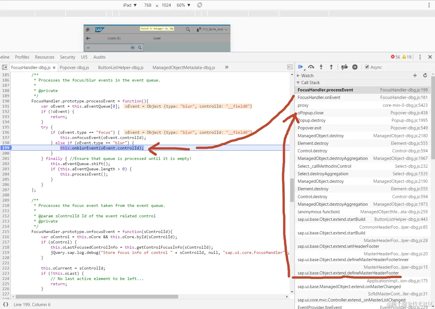
Task: Click the SAP home icon in preview
Action: point(88,30)
